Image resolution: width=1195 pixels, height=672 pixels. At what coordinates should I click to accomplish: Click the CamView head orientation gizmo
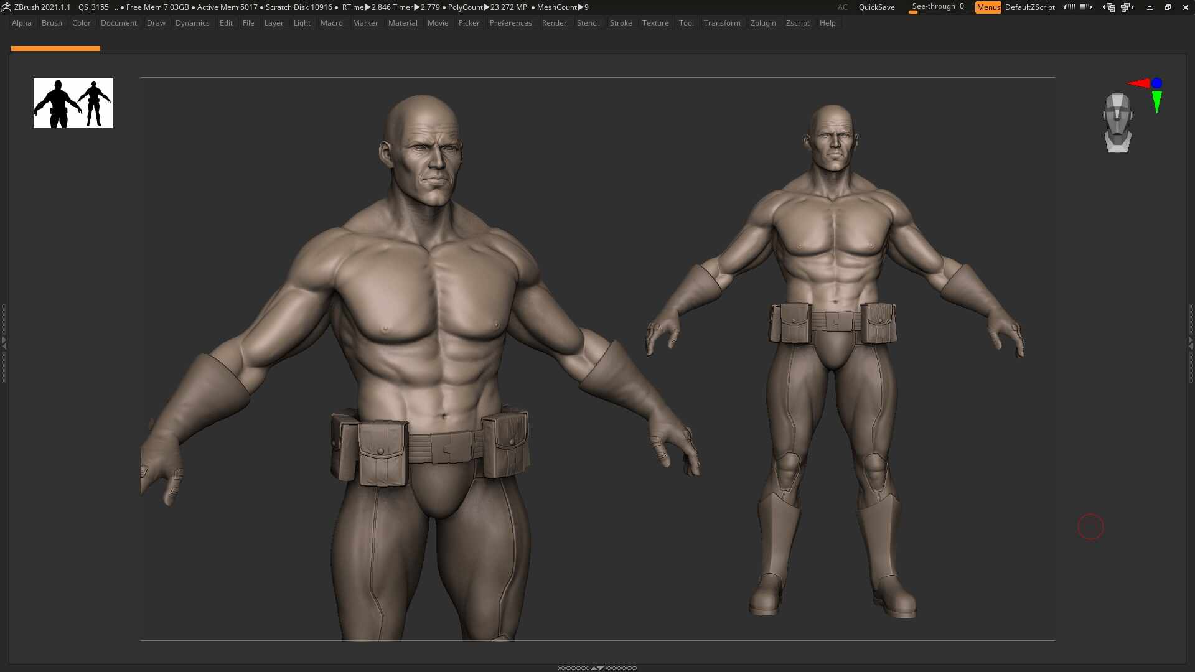click(x=1118, y=123)
